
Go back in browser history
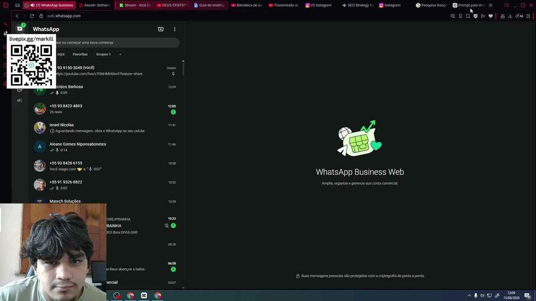click(17, 16)
